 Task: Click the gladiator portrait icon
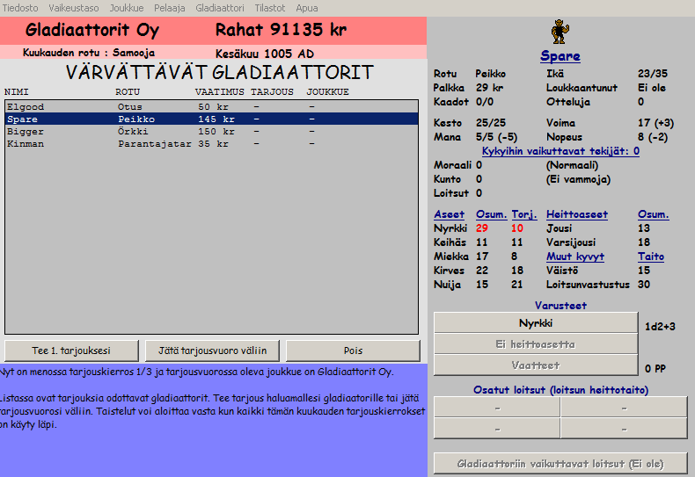560,32
